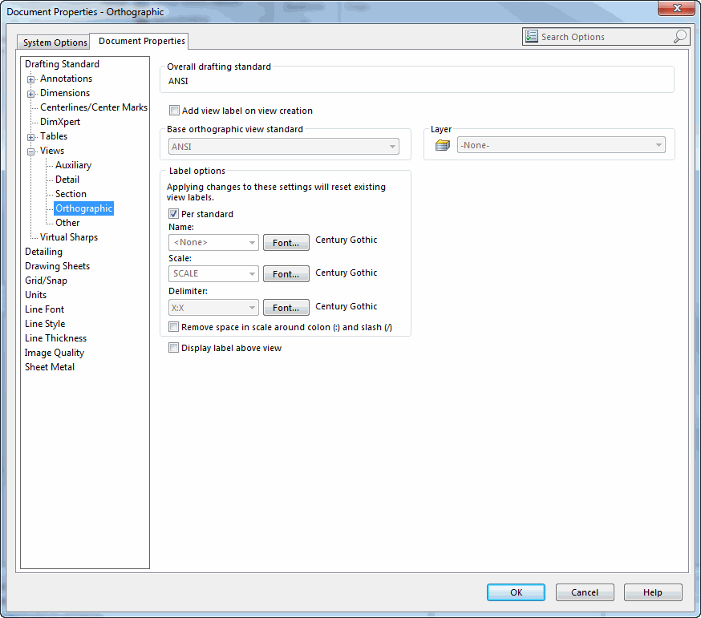The height and width of the screenshot is (618, 701).
Task: Select Centerlines/Center Marks item
Action: 94,107
